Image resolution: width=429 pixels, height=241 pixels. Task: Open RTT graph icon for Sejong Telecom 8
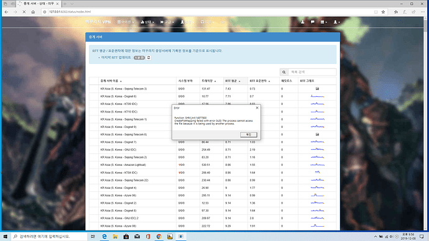(317, 134)
